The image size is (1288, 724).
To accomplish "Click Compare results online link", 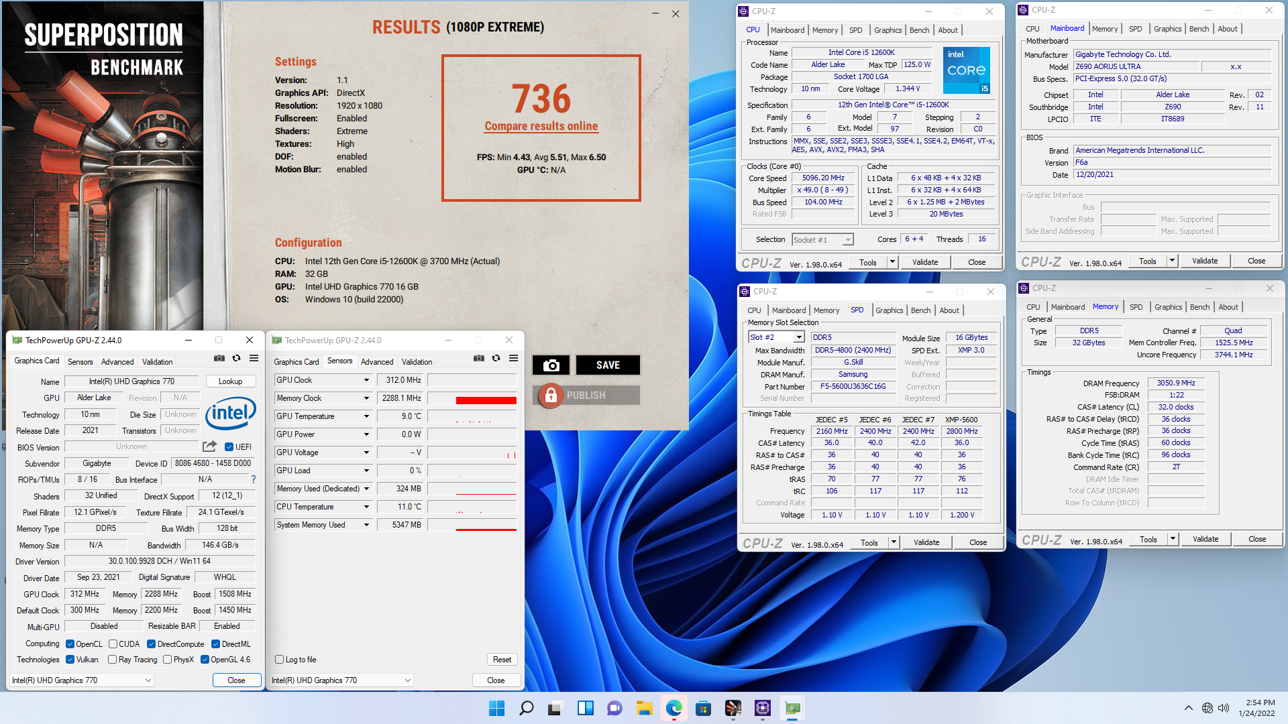I will pyautogui.click(x=541, y=126).
